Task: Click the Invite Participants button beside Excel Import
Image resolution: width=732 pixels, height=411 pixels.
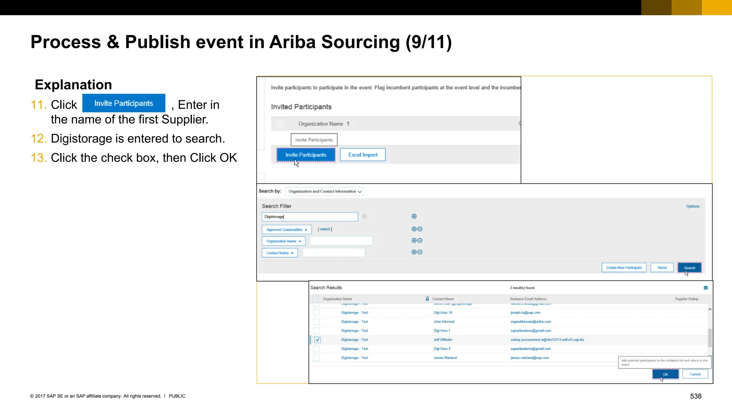Action: 306,155
